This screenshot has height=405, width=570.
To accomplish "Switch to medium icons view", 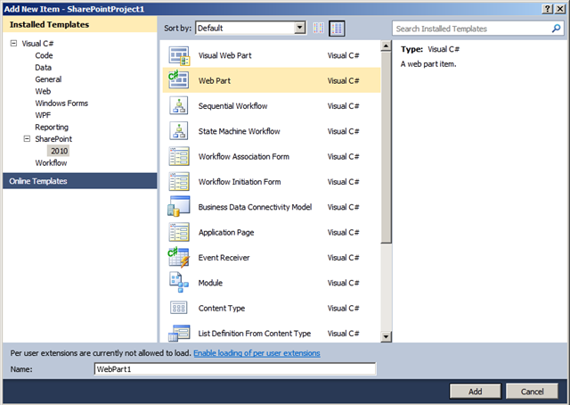I will (337, 28).
